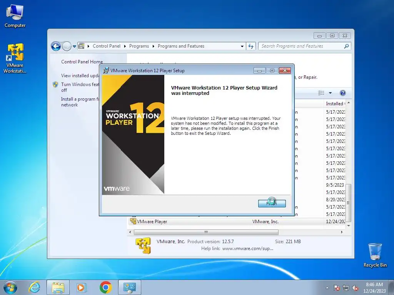394x295 pixels.
Task: Click the www.vmware.com/sup... help link
Action: [248, 249]
